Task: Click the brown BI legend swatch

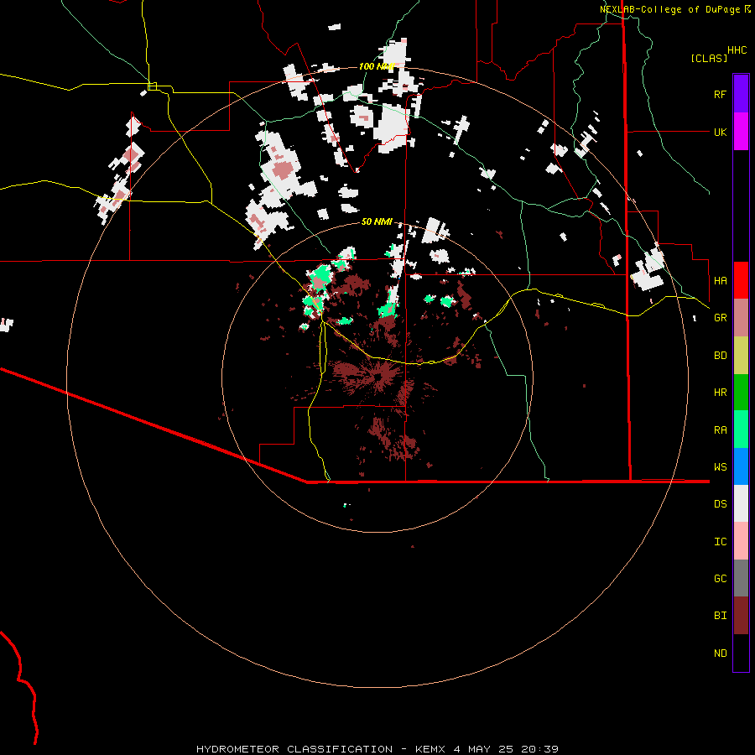Action: (x=741, y=616)
